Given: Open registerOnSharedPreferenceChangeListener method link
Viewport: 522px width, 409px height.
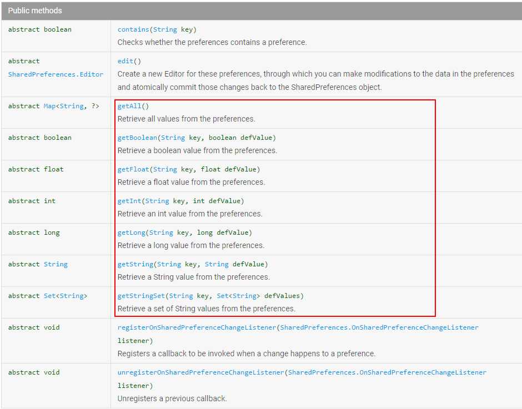Looking at the screenshot, I should [x=197, y=327].
